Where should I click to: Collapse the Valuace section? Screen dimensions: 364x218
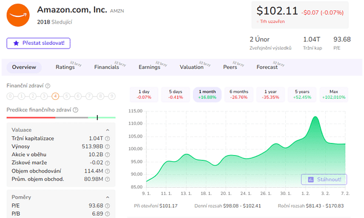pos(107,130)
